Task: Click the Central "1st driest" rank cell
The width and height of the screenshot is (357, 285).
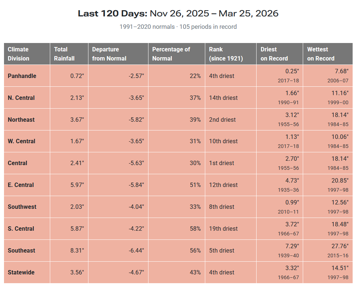Action: (222, 163)
